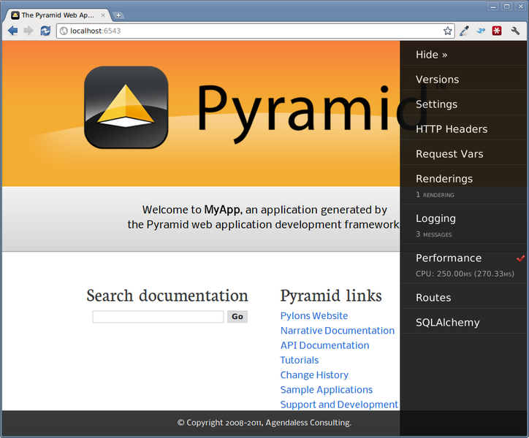Open the Settings panel
The image size is (529, 438).
[436, 104]
